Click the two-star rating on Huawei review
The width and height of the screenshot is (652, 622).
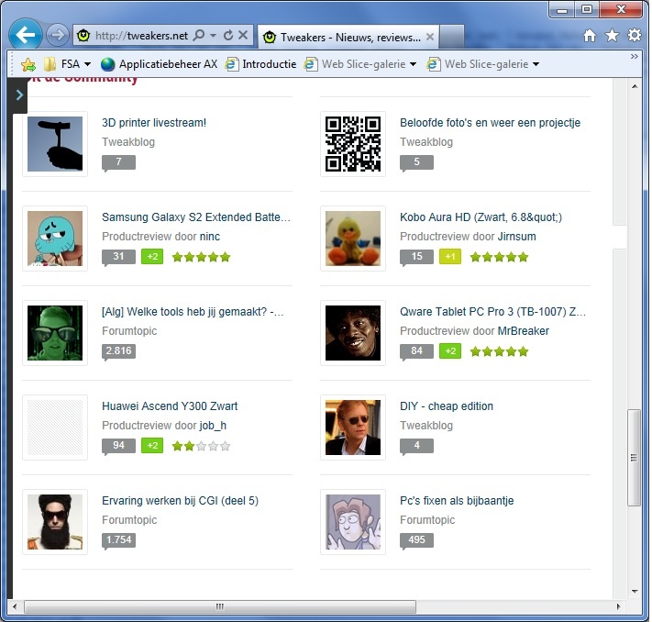[x=201, y=446]
